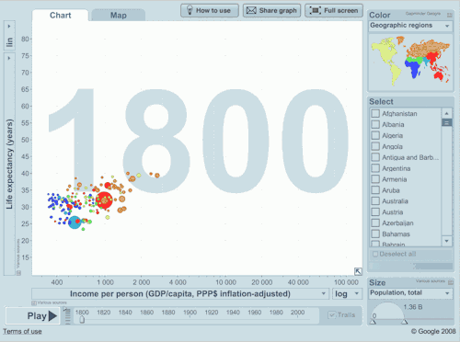460x342 pixels.
Task: Open the Terms of use link
Action: [22, 331]
